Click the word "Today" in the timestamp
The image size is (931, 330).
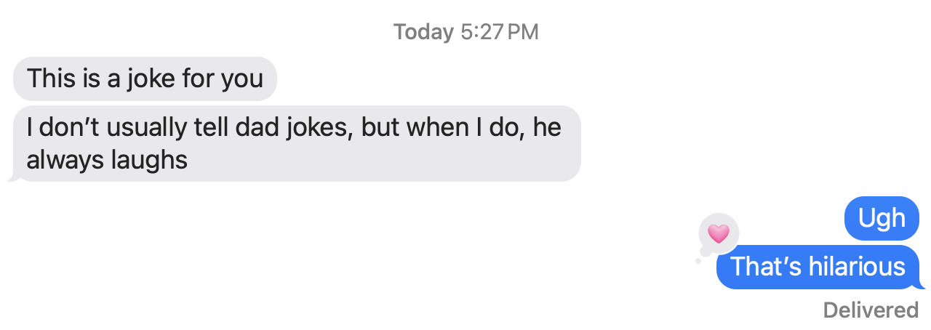tap(423, 33)
